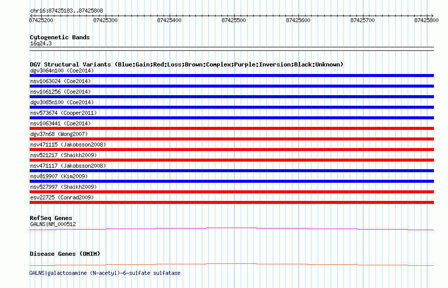Screen dimensions: 448x288
Task: Open nsv527997 (Shaikh2009) variant label
Action: pyautogui.click(x=63, y=187)
